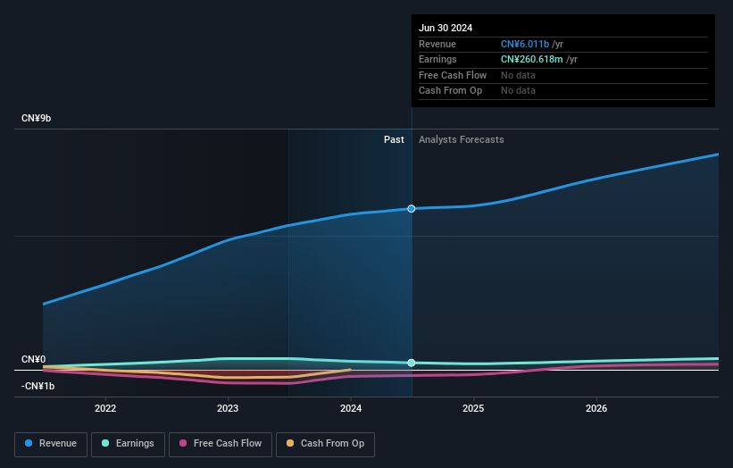
Task: Click the 2023 x-axis label
Action: [x=228, y=408]
